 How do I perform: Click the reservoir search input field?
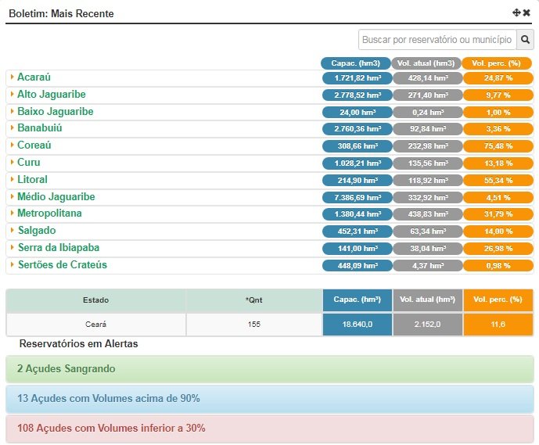(x=437, y=39)
